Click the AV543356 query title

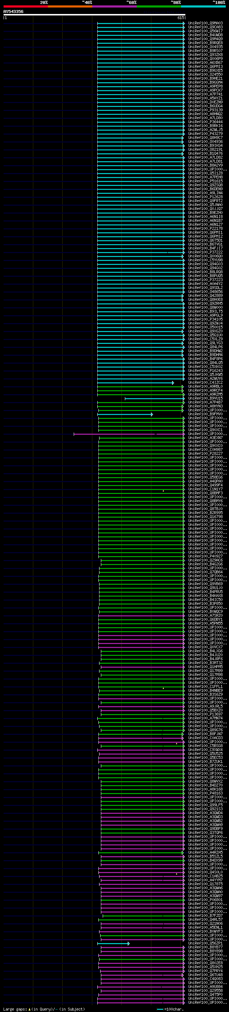[13, 11]
